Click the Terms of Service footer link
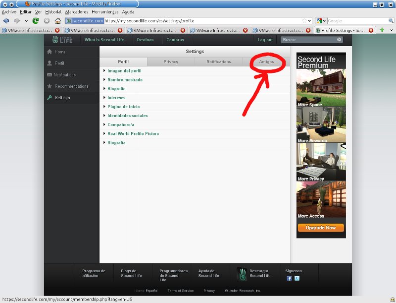This screenshot has width=396, height=303. point(181,291)
